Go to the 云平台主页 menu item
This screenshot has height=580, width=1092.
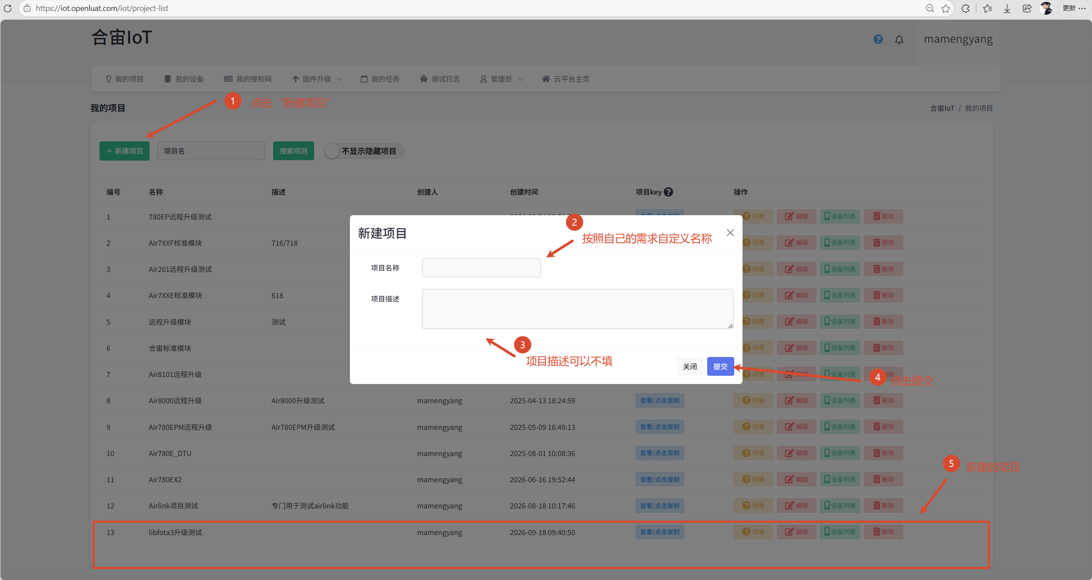click(566, 79)
